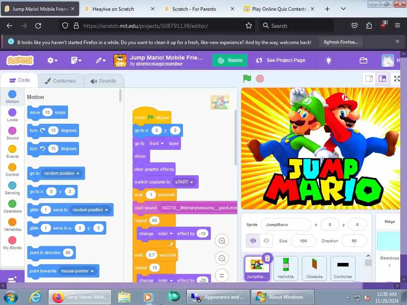Screen dimensions: 407x305
Task: Expand the list all tabs chevron
Action: click(343, 9)
